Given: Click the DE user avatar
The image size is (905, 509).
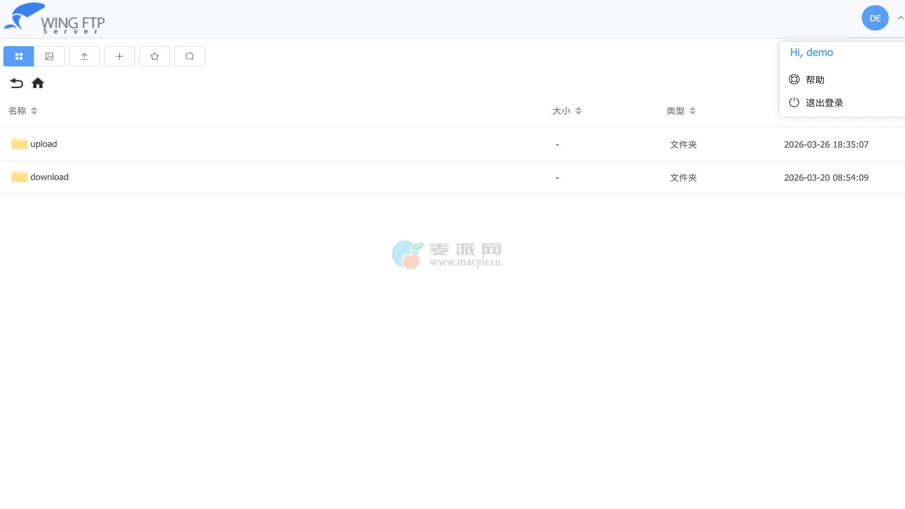Looking at the screenshot, I should (x=875, y=18).
